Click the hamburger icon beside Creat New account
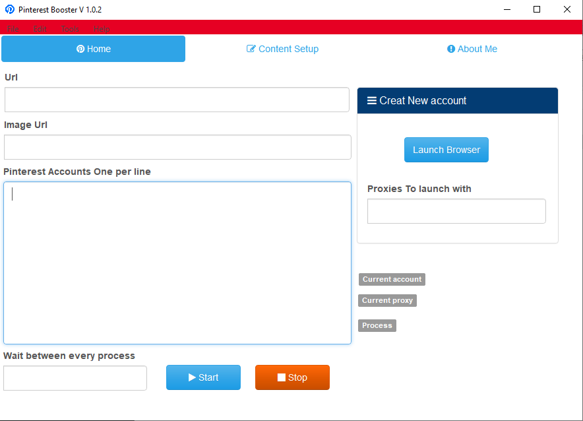 (x=373, y=100)
